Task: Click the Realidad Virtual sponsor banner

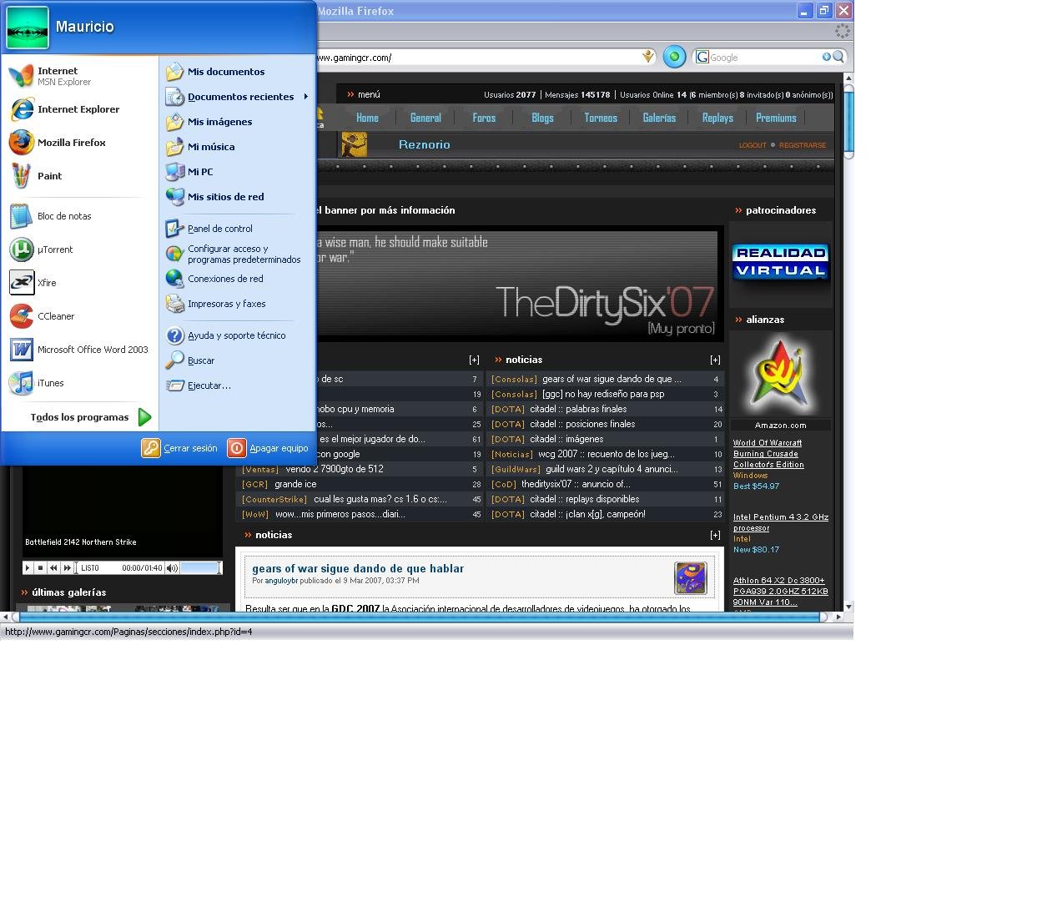Action: click(781, 262)
